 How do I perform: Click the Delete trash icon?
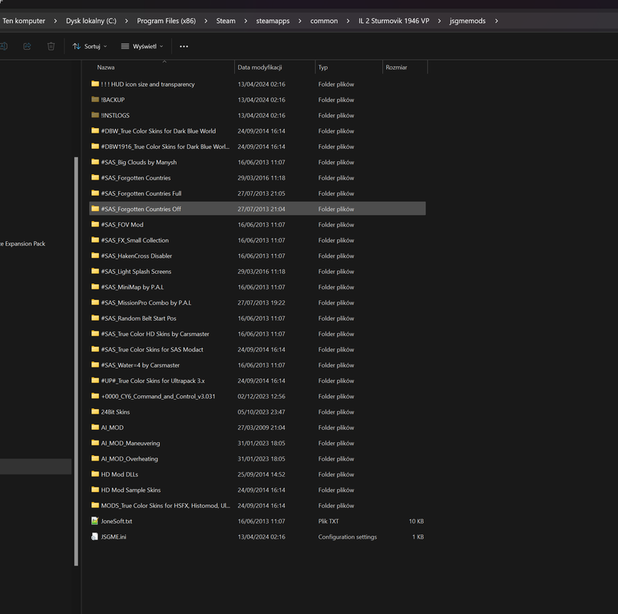51,46
